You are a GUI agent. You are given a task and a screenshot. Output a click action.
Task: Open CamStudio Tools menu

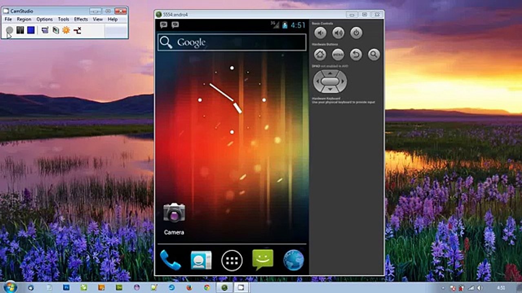coord(63,19)
